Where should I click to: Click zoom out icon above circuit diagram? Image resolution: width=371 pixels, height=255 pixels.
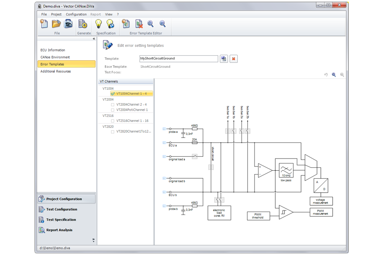[342, 75]
